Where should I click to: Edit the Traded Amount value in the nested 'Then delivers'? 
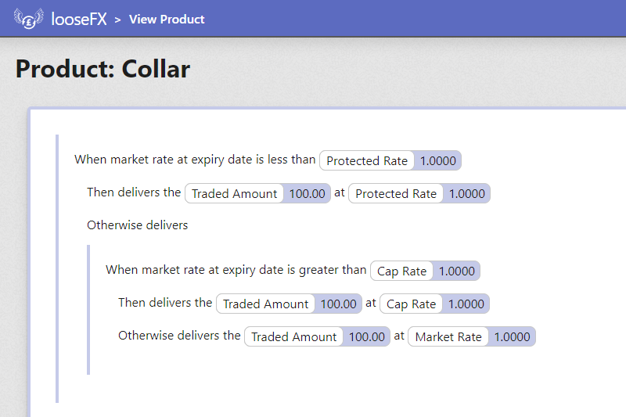pyautogui.click(x=338, y=304)
